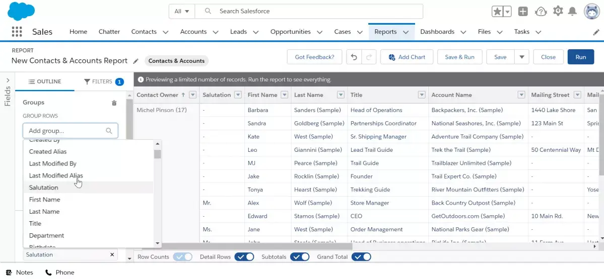Open the Reports tab
The height and width of the screenshot is (279, 604).
(x=385, y=32)
